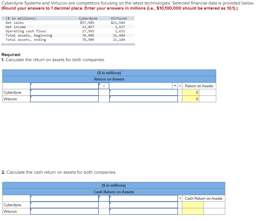Viewport: 279px width, 221px height.
Task: Click Cyberdyne denominator cell in Return on Assets table
Action: (143, 92)
